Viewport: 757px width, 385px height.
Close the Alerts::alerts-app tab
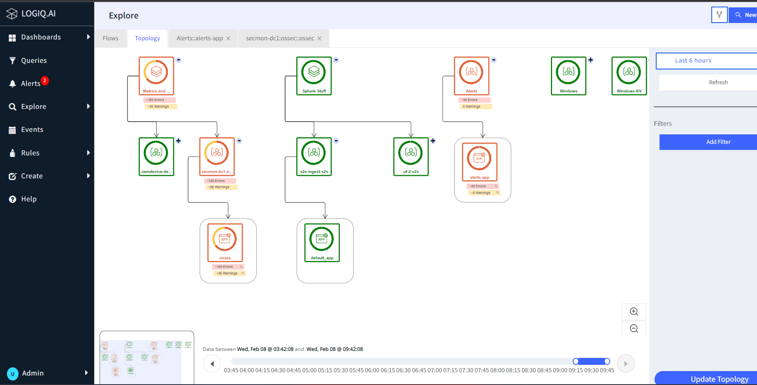tap(228, 38)
